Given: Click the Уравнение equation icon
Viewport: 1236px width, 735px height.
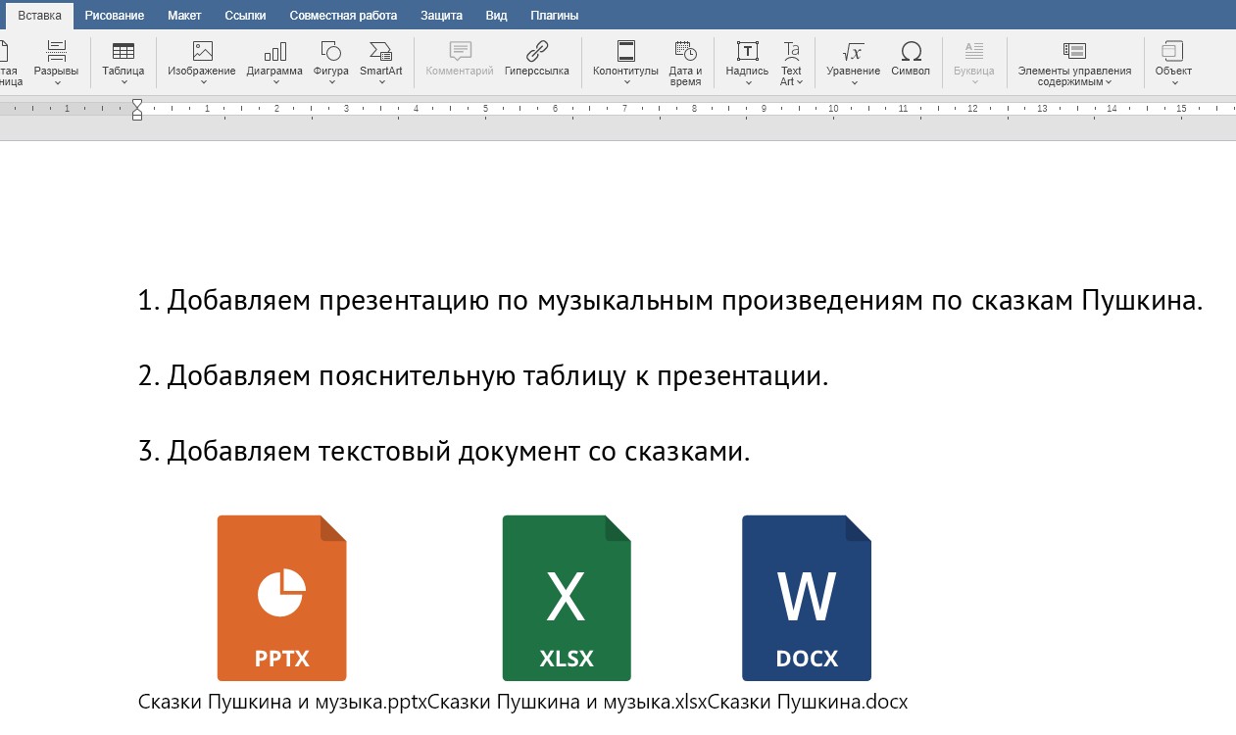Looking at the screenshot, I should [853, 51].
